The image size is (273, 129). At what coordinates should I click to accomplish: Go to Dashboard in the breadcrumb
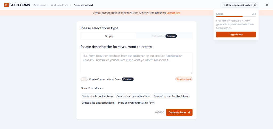click(39, 5)
